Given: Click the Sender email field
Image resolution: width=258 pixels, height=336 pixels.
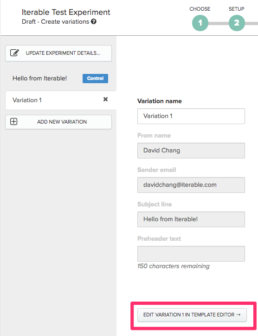Looking at the screenshot, I should 191,185.
